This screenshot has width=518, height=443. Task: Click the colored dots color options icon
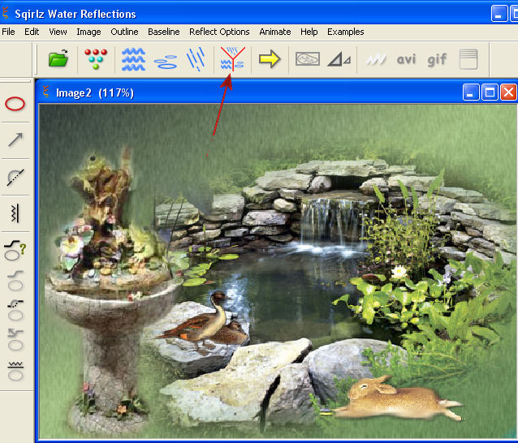(x=96, y=58)
